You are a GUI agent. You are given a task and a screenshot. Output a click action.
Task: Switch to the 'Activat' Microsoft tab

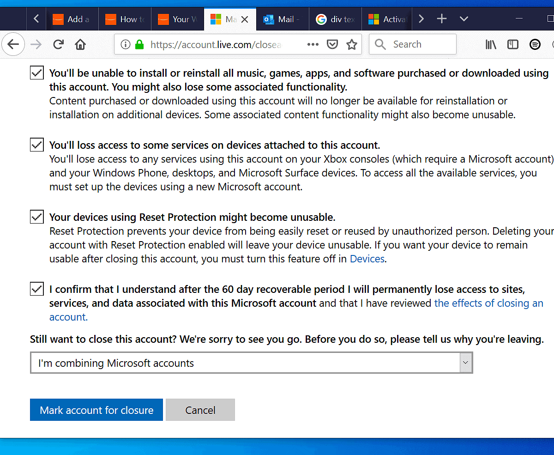click(x=387, y=19)
